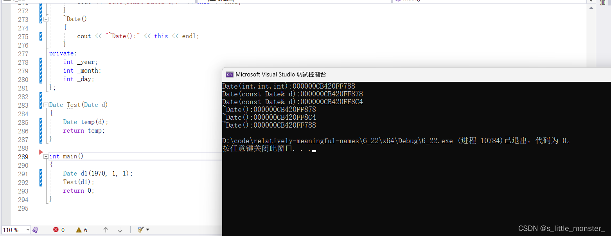This screenshot has width=611, height=236.
Task: Click console line 'Date(const Date& d):000000CB420FF878'
Action: 293,94
